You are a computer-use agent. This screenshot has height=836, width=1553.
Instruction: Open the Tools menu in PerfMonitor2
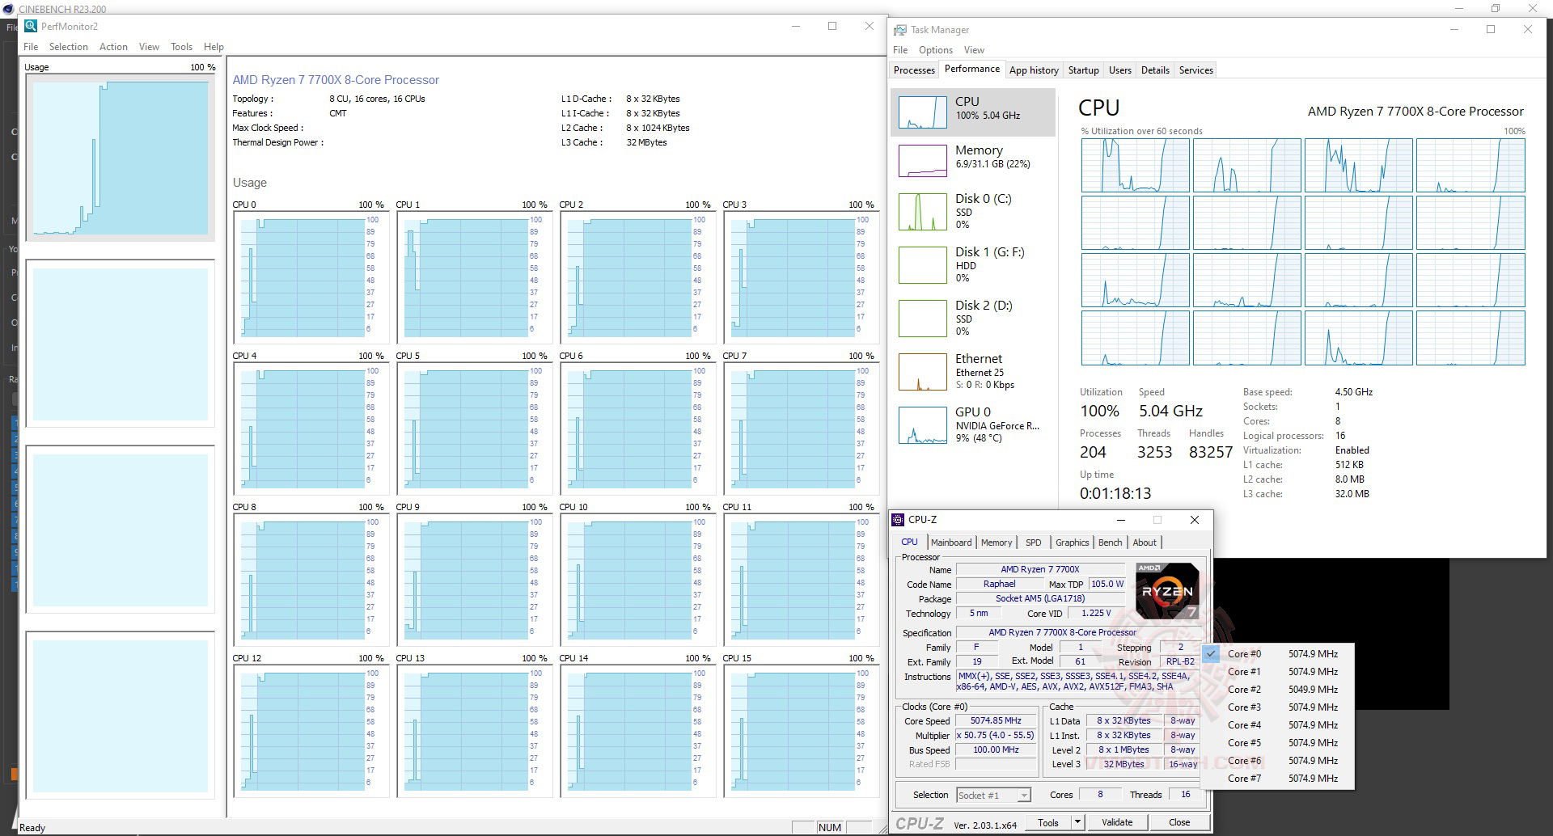click(x=181, y=47)
